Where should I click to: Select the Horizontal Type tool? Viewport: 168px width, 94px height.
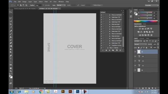coord(11,58)
